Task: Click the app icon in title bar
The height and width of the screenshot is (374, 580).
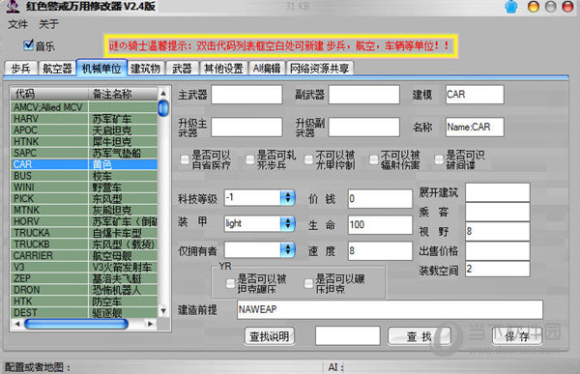Action: pos(13,7)
